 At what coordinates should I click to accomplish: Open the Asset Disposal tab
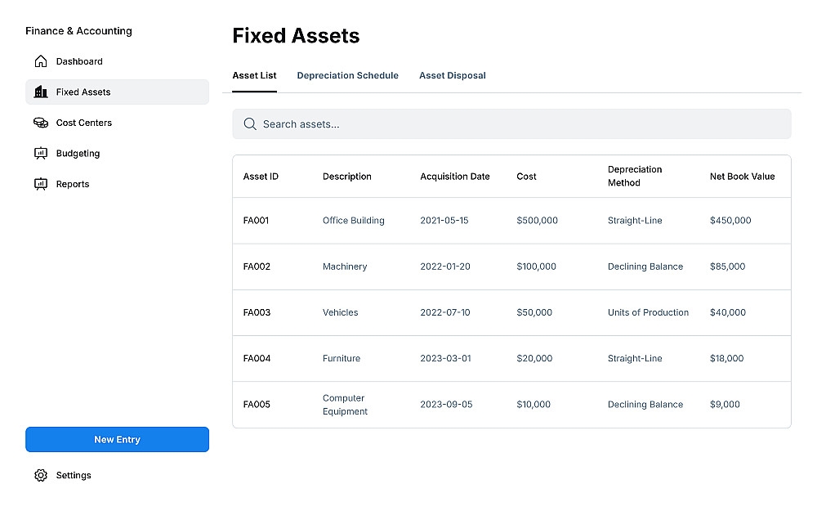[453, 75]
